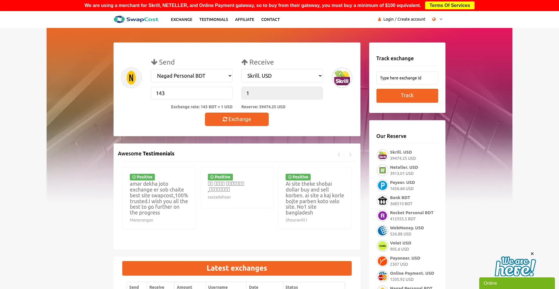
Task: Click the sazzadahsan testimonial card
Action: [x=237, y=188]
